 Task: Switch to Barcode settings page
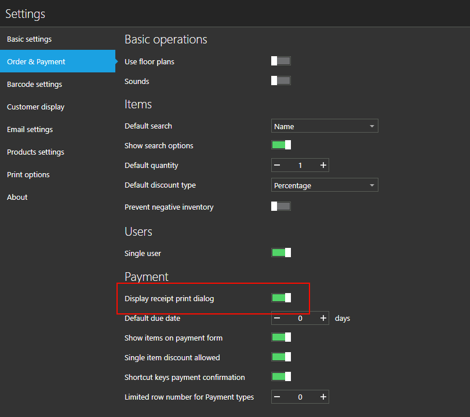[x=34, y=85]
